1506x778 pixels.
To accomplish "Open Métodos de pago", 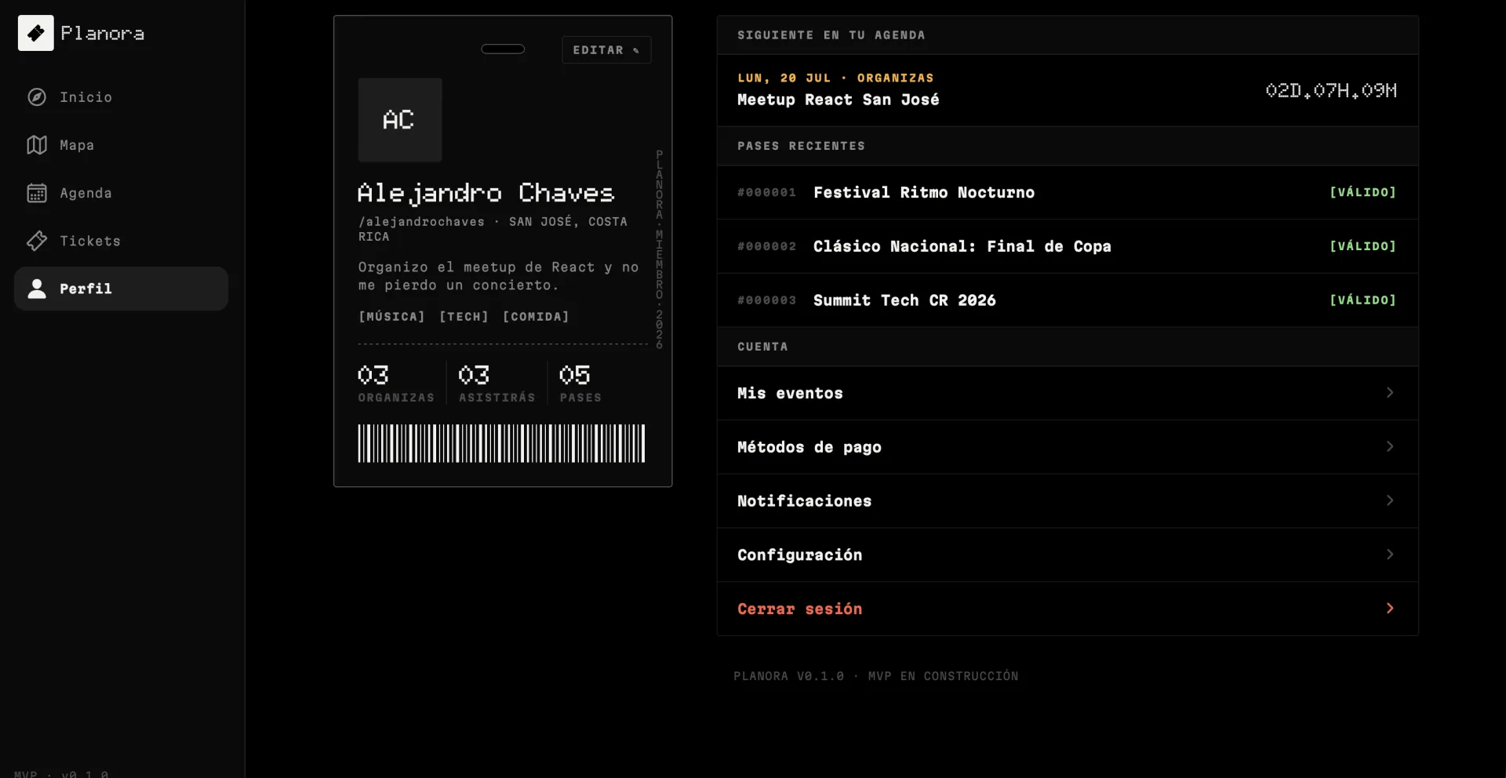I will point(1068,447).
